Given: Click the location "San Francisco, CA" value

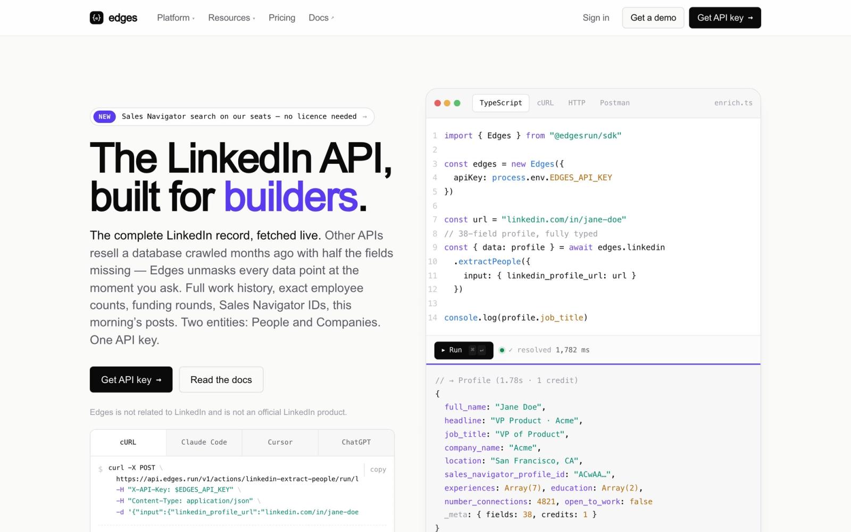Looking at the screenshot, I should (535, 461).
